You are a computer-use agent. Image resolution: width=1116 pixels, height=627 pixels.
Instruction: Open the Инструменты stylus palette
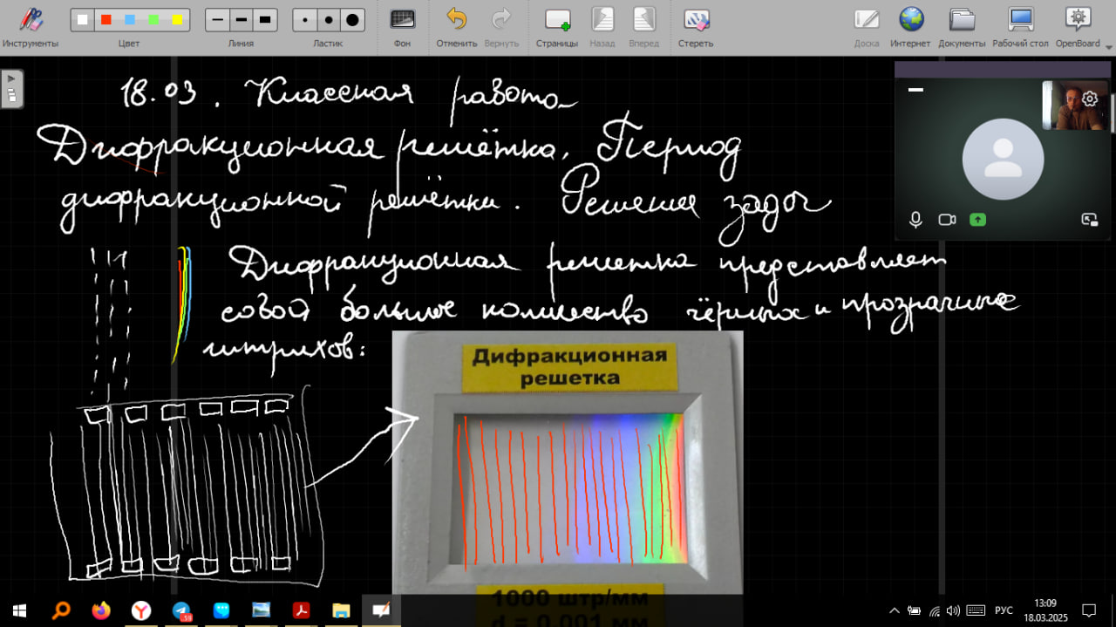[x=31, y=26]
